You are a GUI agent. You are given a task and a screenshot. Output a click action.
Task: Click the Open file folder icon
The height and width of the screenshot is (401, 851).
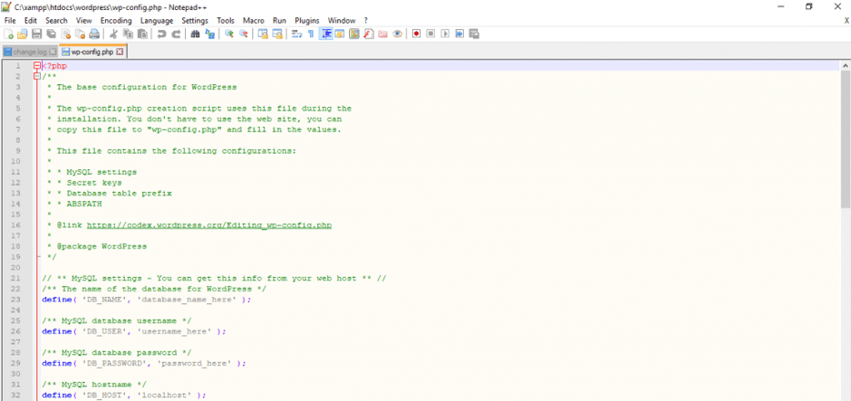click(23, 33)
